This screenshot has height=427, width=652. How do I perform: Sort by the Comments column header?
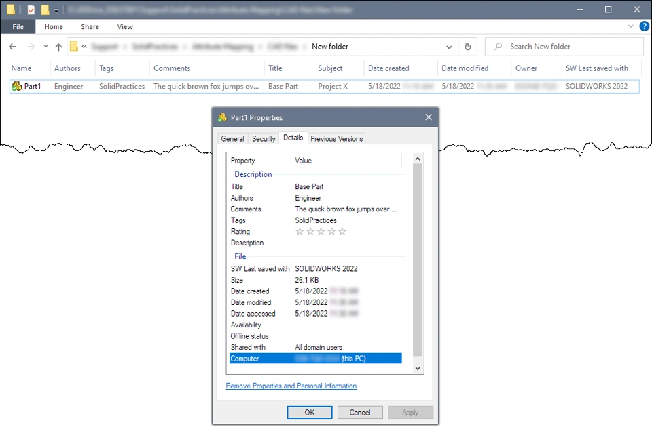point(172,68)
